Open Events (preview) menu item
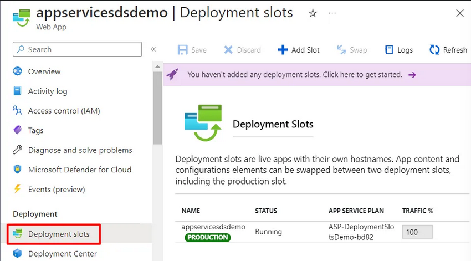471x261 pixels. (x=57, y=190)
